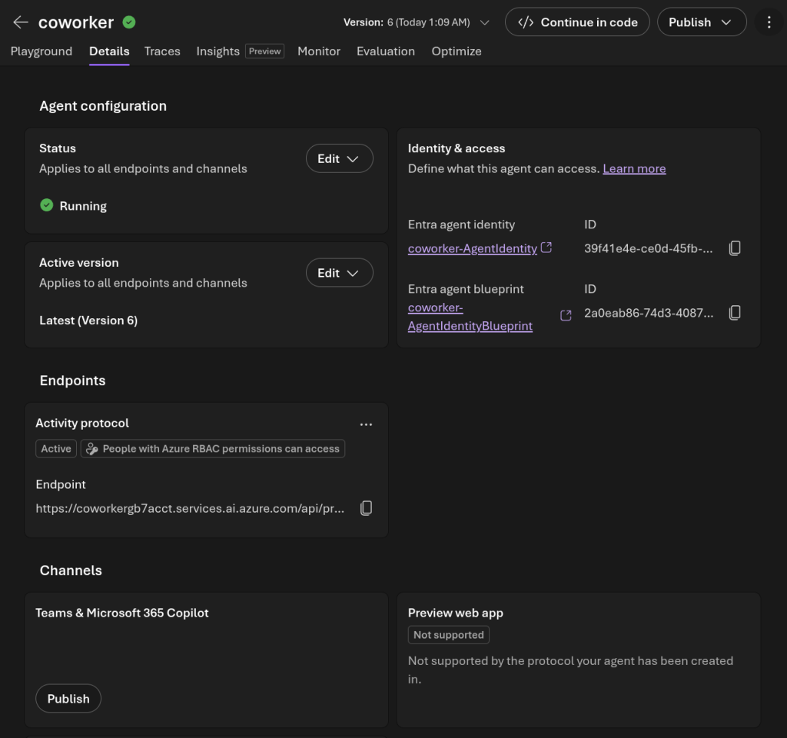Screen dimensions: 787x738
Task: Open the top Publish dropdown
Action: (702, 22)
